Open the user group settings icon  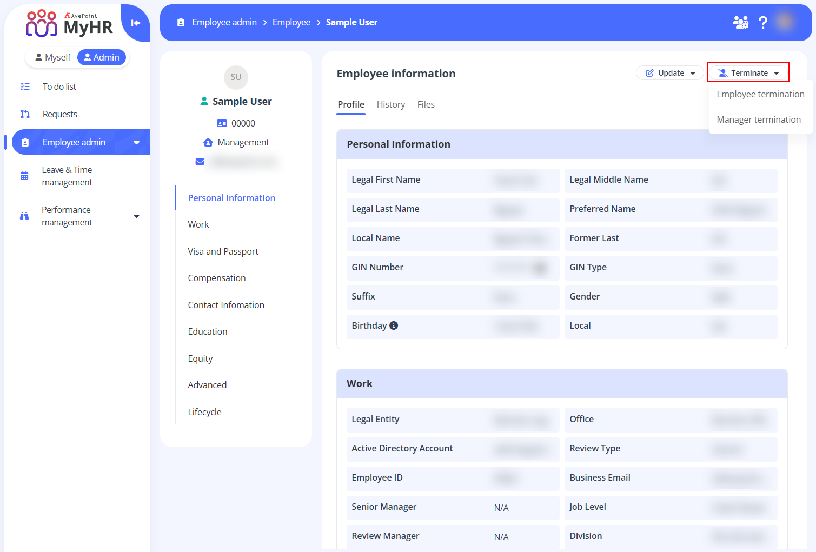point(740,22)
